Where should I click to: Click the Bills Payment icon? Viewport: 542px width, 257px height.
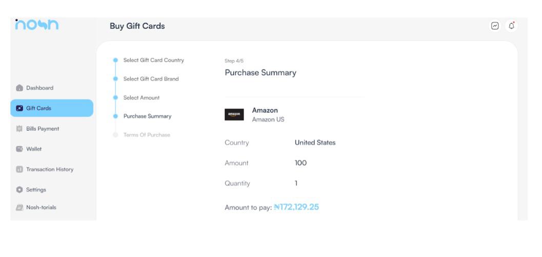coord(19,129)
